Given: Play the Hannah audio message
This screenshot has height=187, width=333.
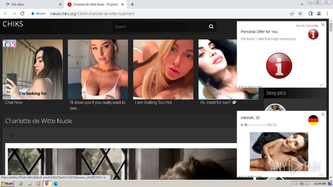Looking at the screenshot, I should click(242, 125).
